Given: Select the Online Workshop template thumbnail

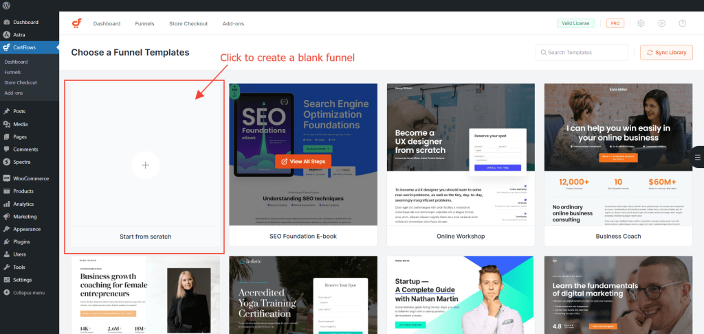Looking at the screenshot, I should [x=460, y=154].
